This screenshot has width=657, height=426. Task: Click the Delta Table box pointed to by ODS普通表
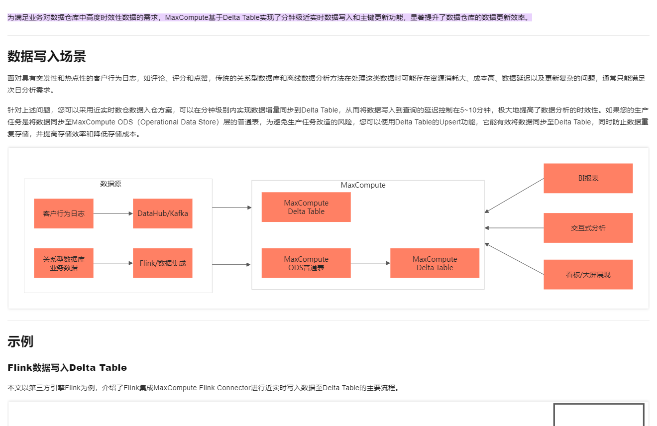tap(435, 263)
